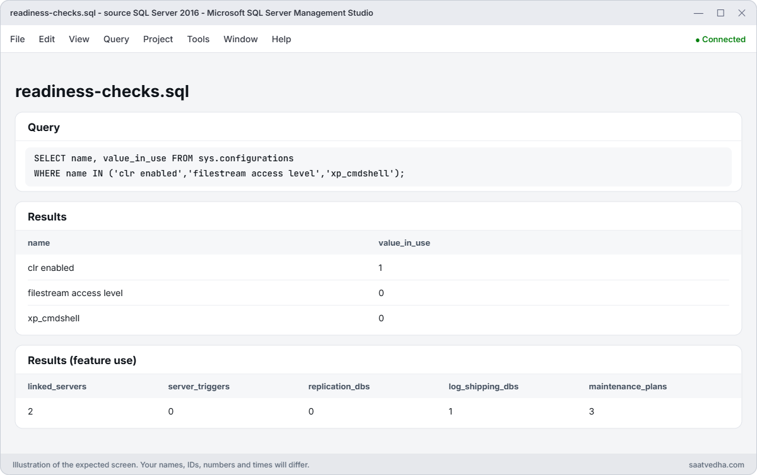Select the filestream access level cell

pyautogui.click(x=75, y=293)
